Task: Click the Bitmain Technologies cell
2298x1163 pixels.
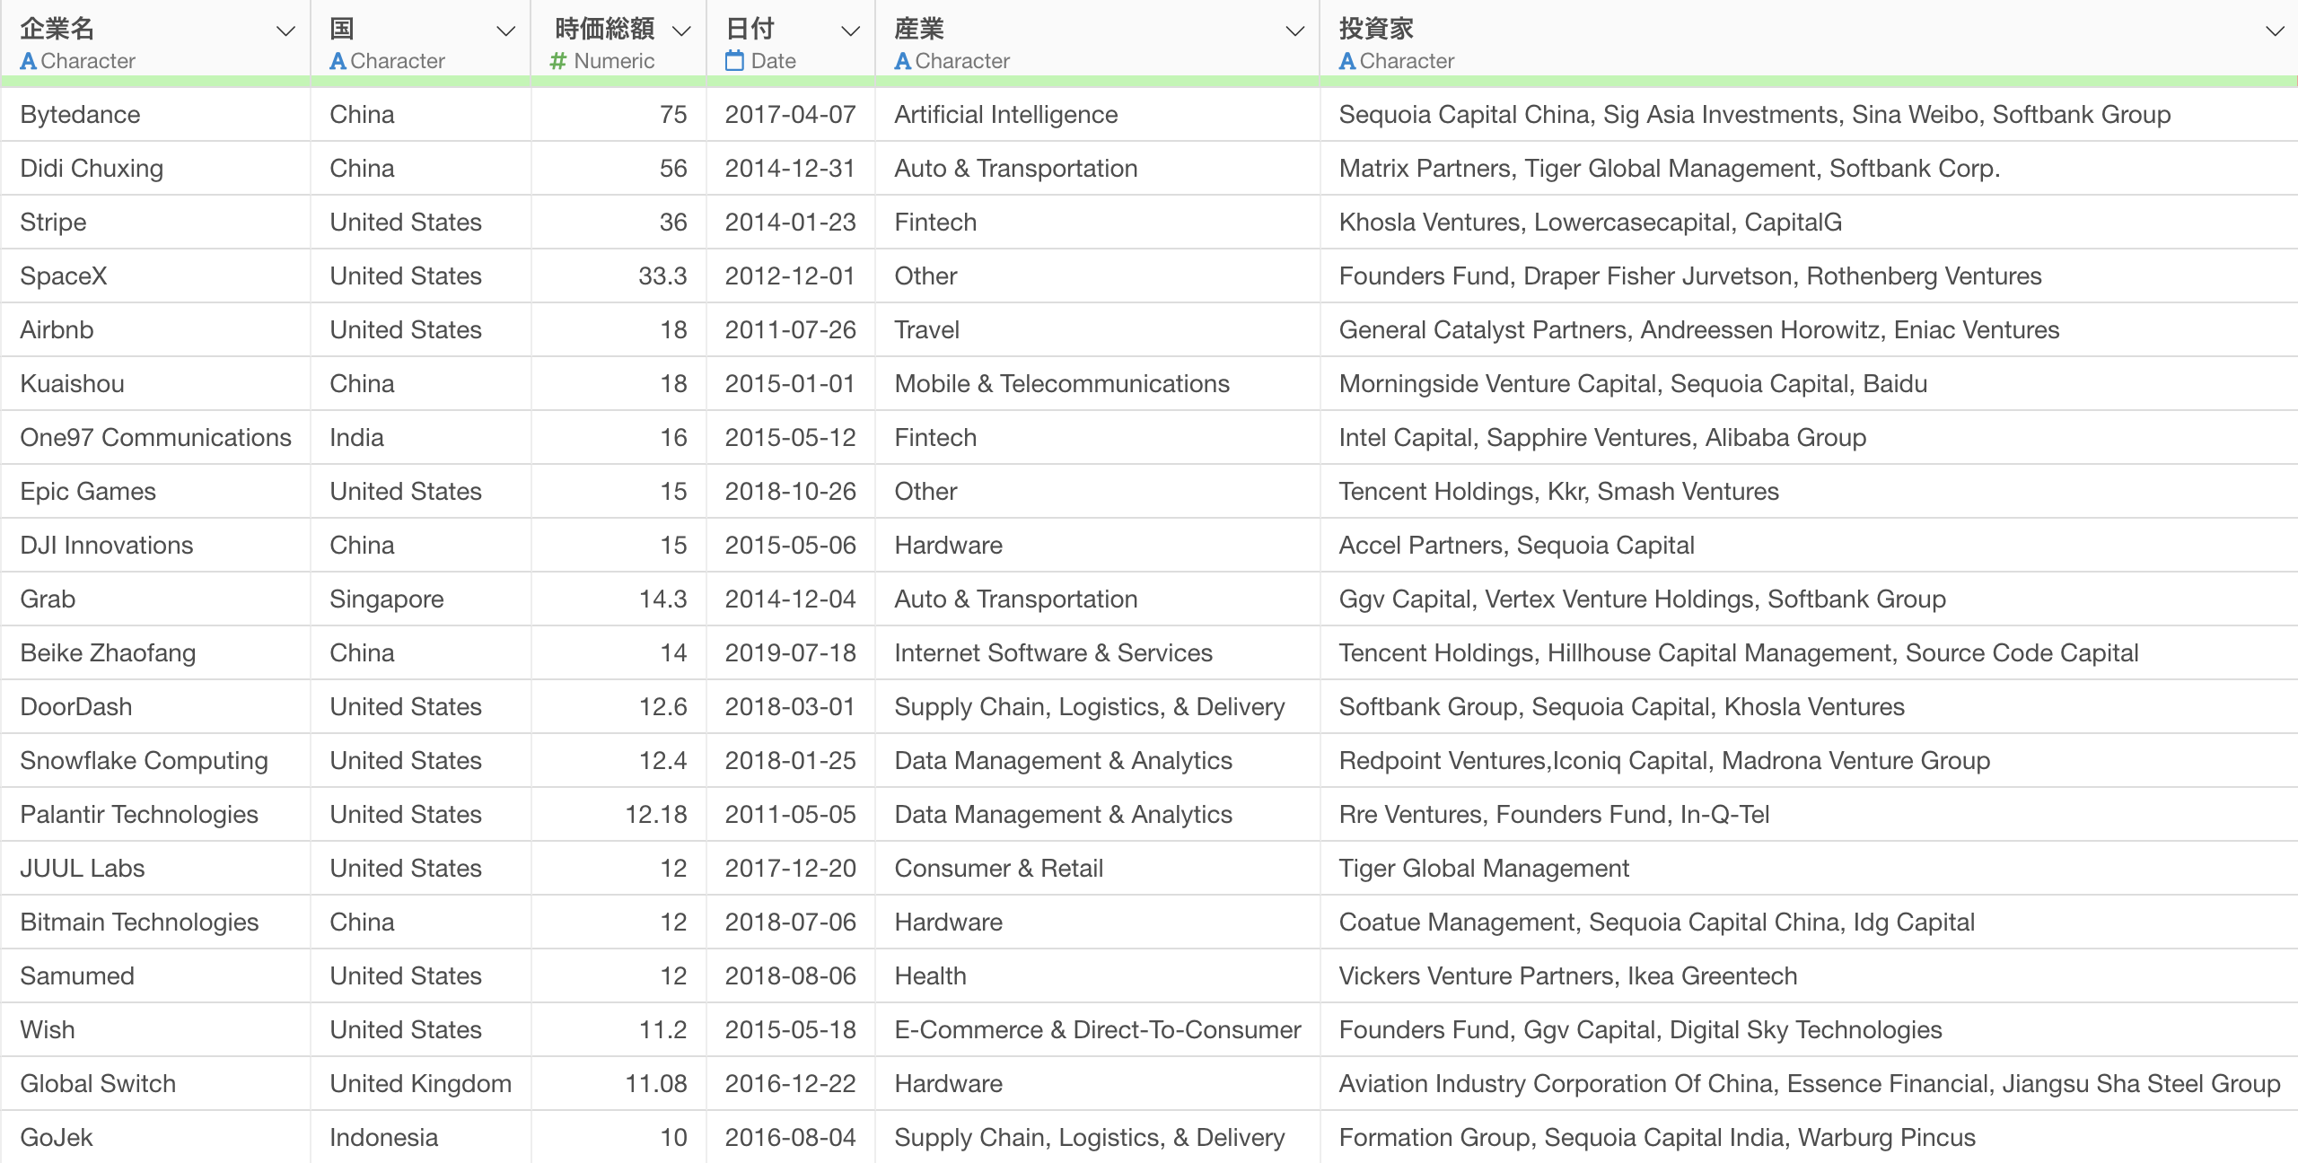Action: click(x=155, y=923)
